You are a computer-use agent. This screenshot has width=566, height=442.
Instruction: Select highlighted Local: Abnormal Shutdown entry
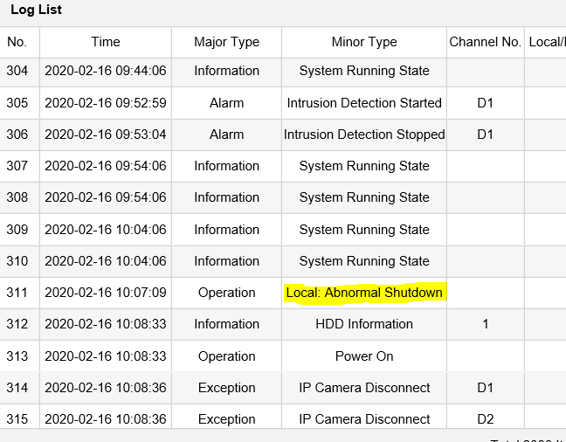click(x=364, y=293)
